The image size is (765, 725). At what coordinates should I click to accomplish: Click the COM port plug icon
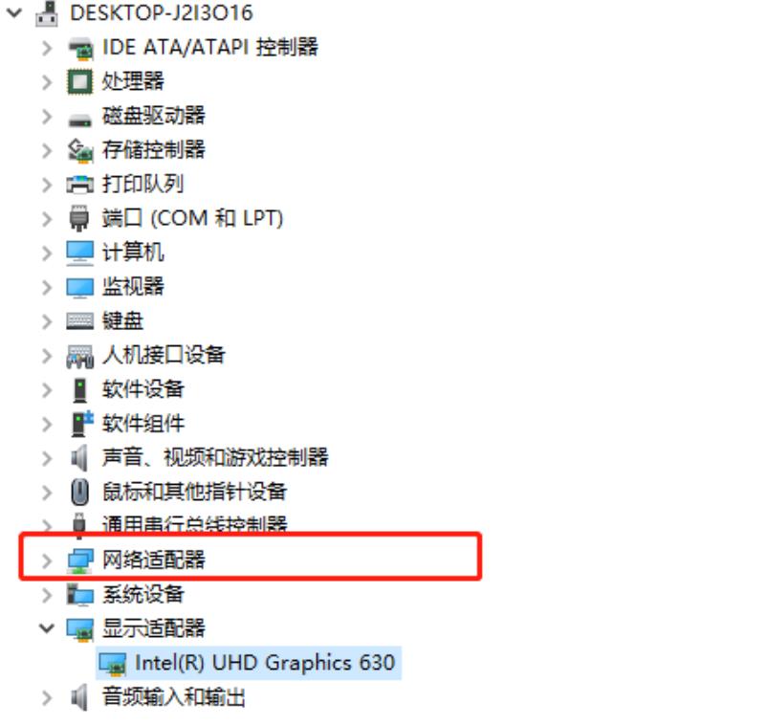tap(79, 218)
